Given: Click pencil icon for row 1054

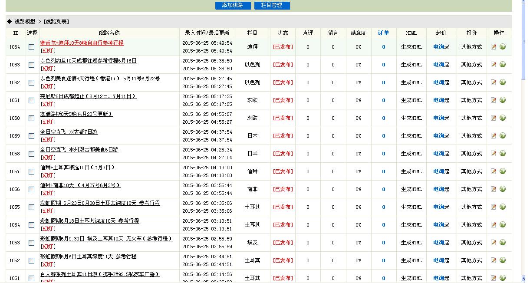Looking at the screenshot, I should [x=494, y=224].
